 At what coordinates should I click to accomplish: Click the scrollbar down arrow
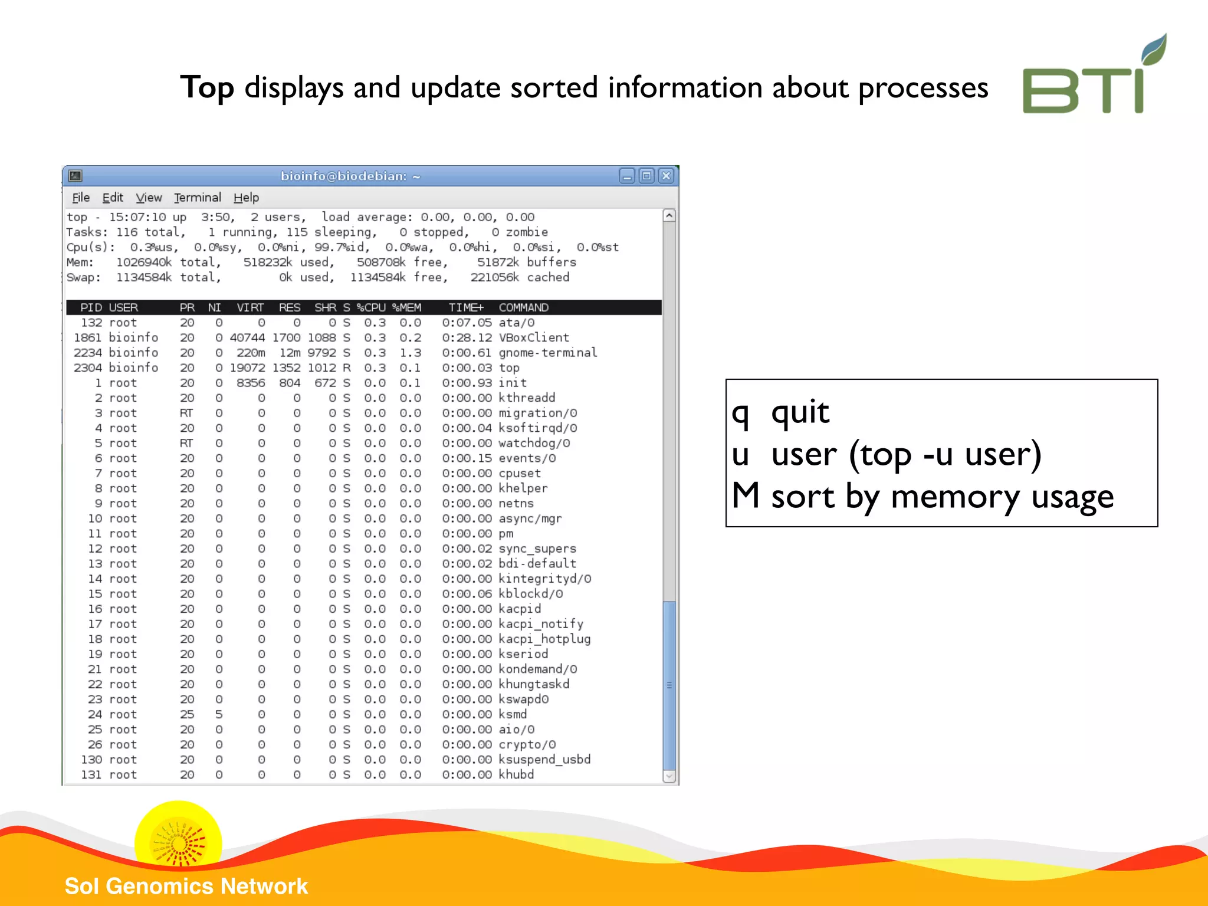[x=669, y=776]
